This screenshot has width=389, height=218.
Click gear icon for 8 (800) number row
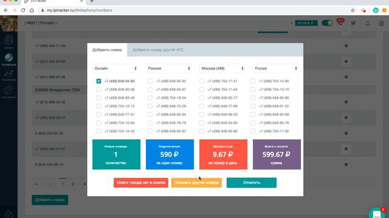(346, 133)
